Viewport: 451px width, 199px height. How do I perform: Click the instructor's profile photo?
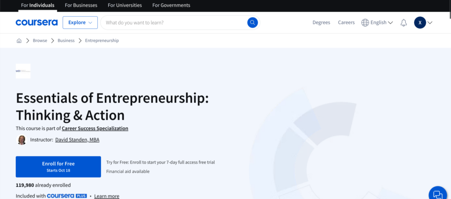point(21,140)
